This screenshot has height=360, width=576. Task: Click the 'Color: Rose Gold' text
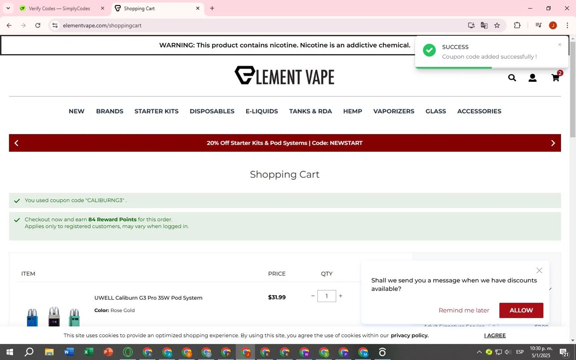pyautogui.click(x=114, y=310)
